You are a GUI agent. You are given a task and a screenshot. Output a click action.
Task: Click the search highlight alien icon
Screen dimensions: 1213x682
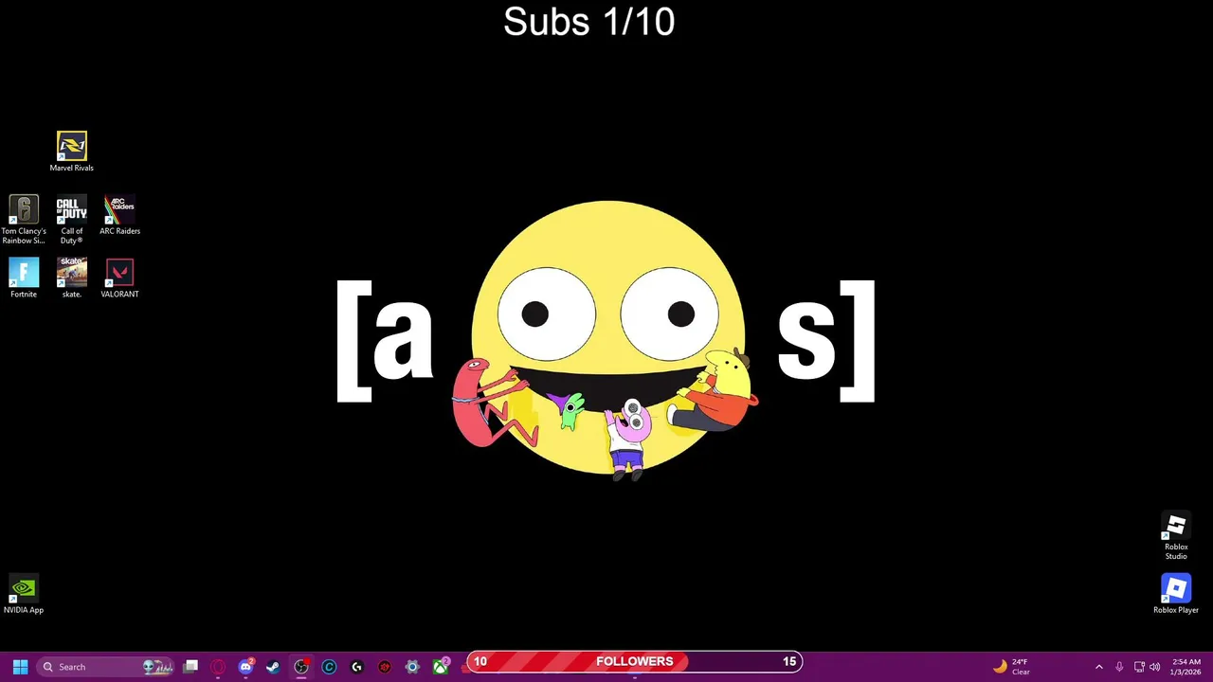(157, 667)
